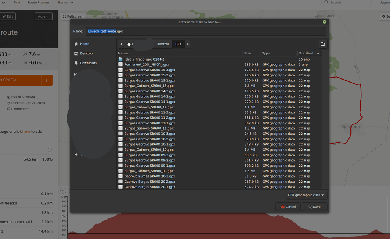Sort files by the Modified column
Image resolution: width=390 pixels, height=239 pixels.
point(309,53)
